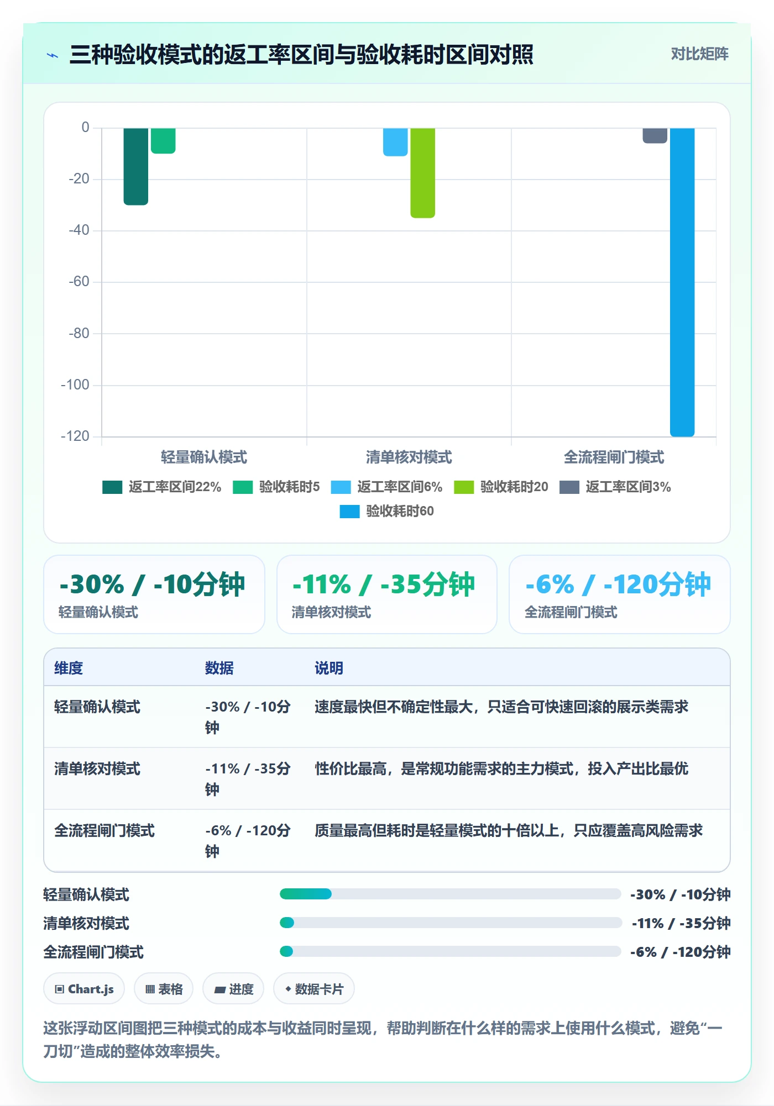This screenshot has width=774, height=1106.
Task: Toggle the 返工率区间6% legend entry
Action: 386,487
